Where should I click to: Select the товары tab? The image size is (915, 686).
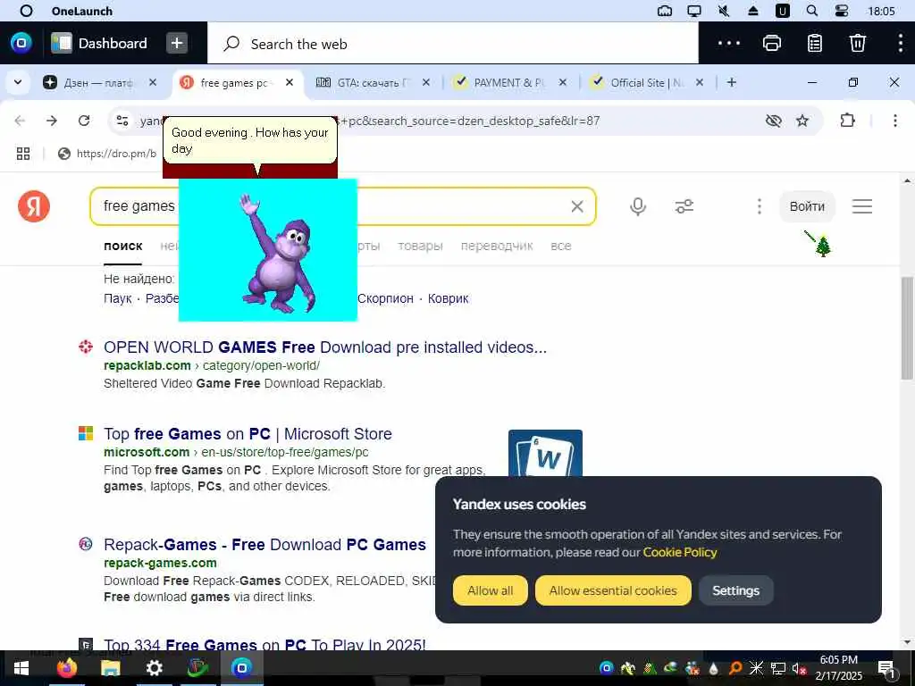point(420,247)
